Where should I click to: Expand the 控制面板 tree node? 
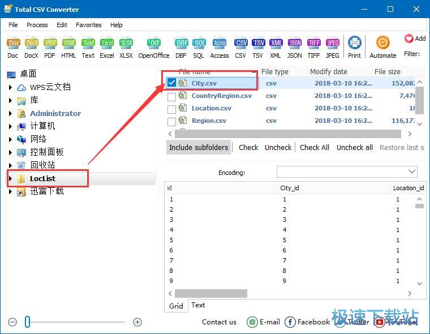[x=10, y=152]
